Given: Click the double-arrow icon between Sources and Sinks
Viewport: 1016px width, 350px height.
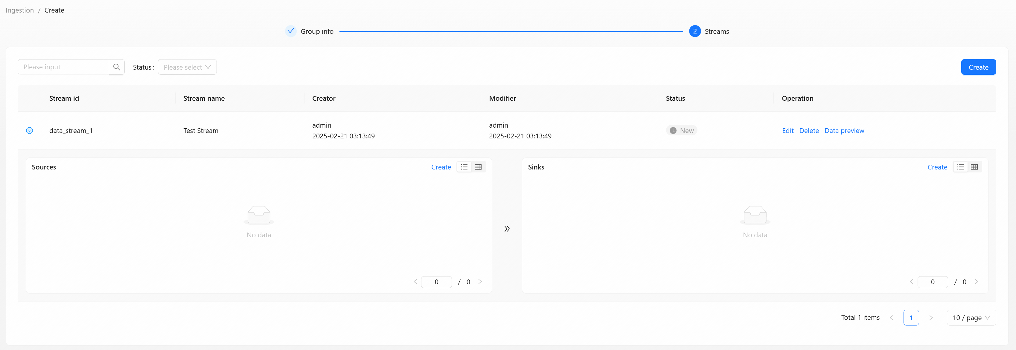Looking at the screenshot, I should click(507, 229).
